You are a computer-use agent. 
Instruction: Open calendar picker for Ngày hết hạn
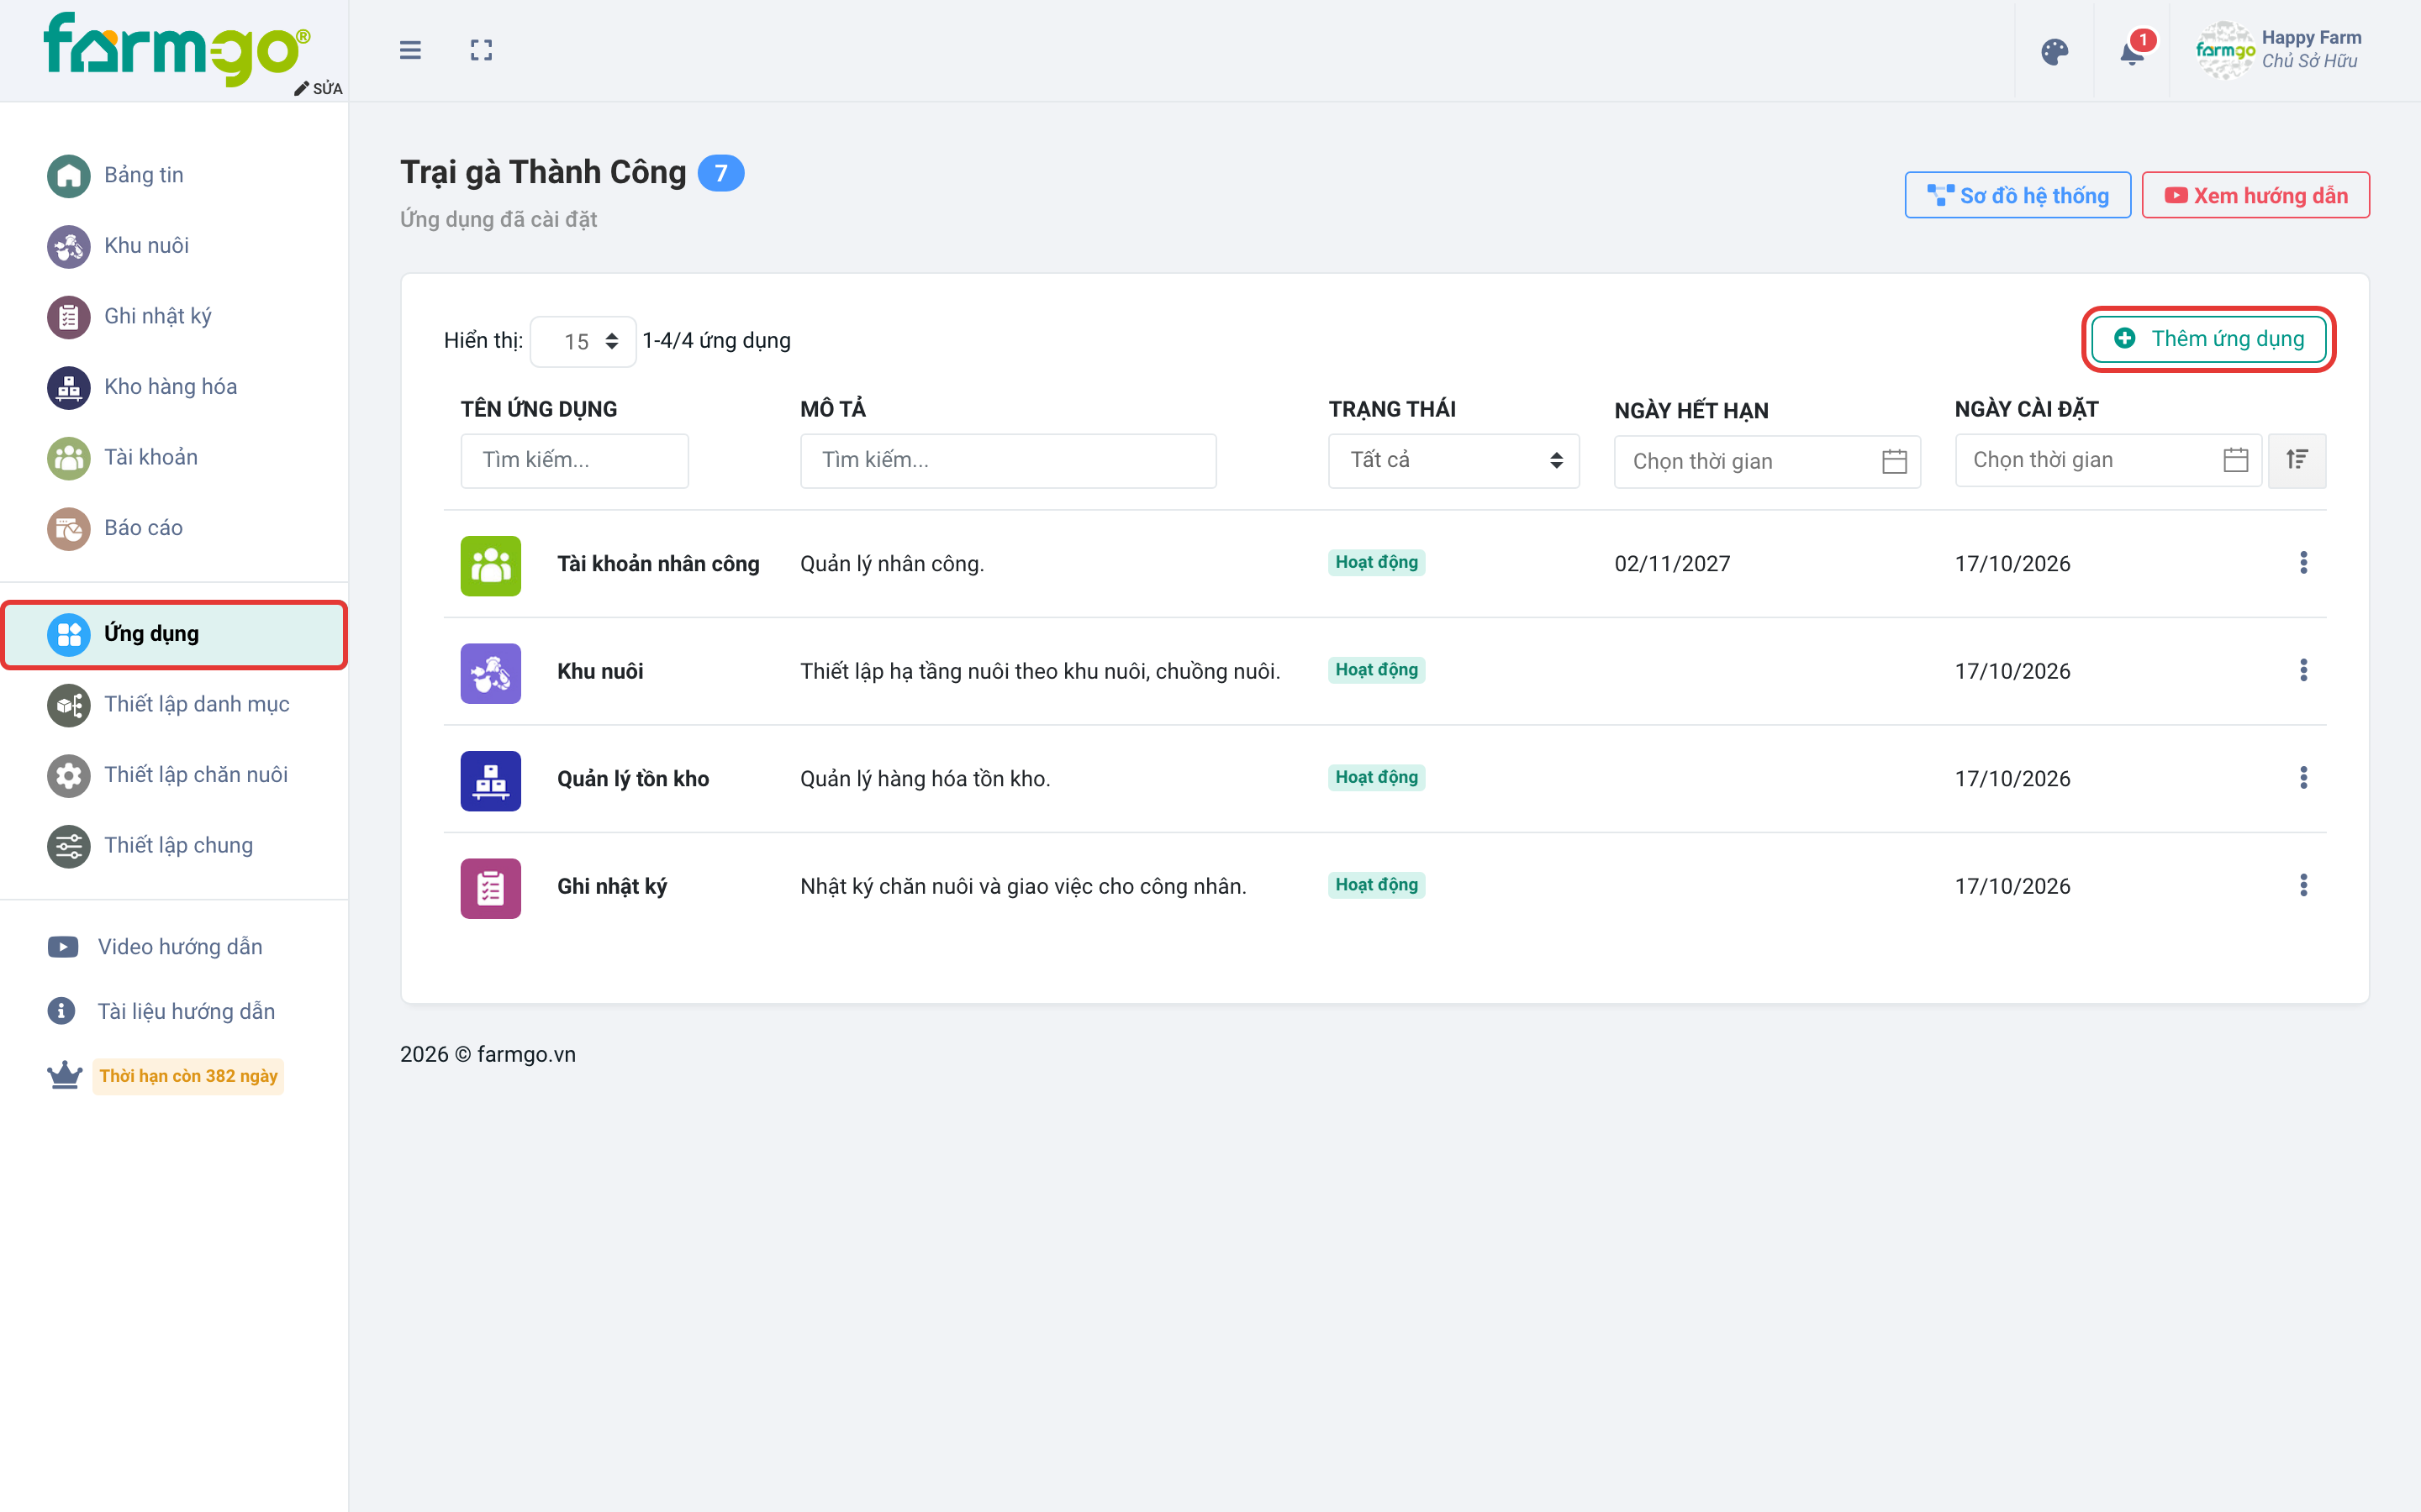point(1894,461)
